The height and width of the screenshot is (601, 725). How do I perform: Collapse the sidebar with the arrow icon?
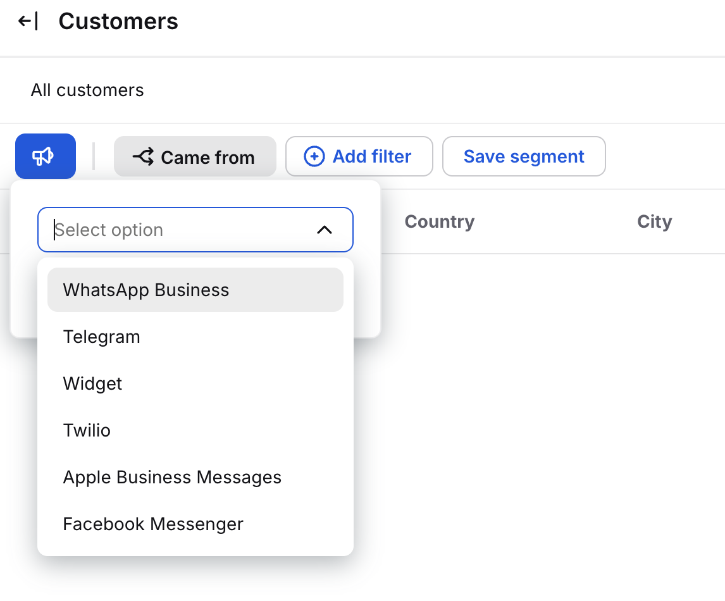28,22
